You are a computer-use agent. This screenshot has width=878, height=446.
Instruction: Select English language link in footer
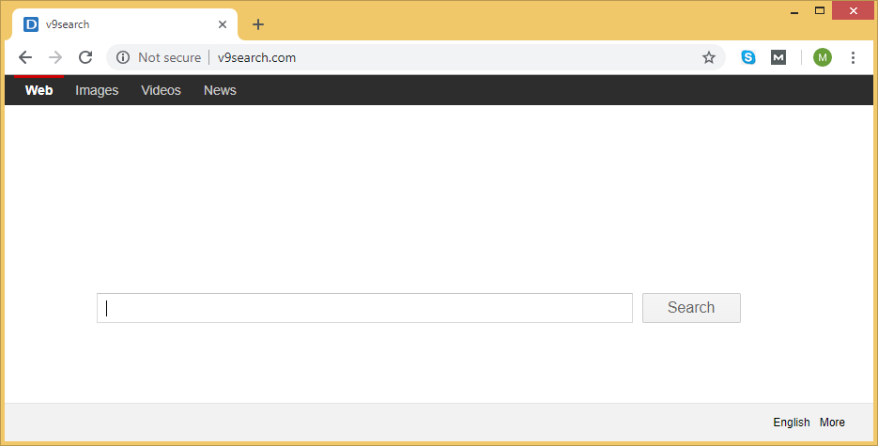tap(791, 423)
